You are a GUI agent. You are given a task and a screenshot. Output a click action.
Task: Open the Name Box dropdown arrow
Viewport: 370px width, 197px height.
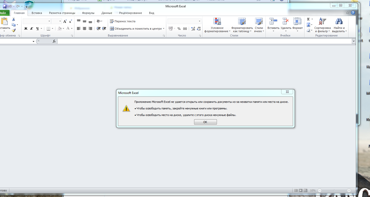pyautogui.click(x=33, y=41)
